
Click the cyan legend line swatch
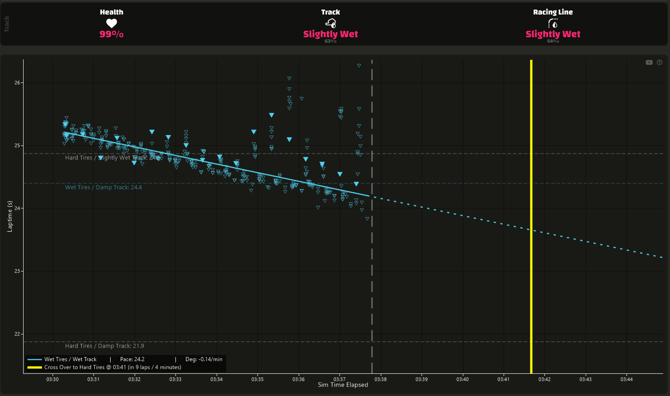pos(34,359)
